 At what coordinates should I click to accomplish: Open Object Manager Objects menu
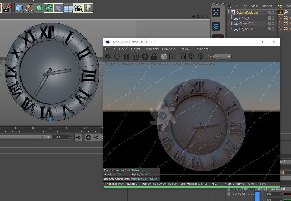click(267, 6)
